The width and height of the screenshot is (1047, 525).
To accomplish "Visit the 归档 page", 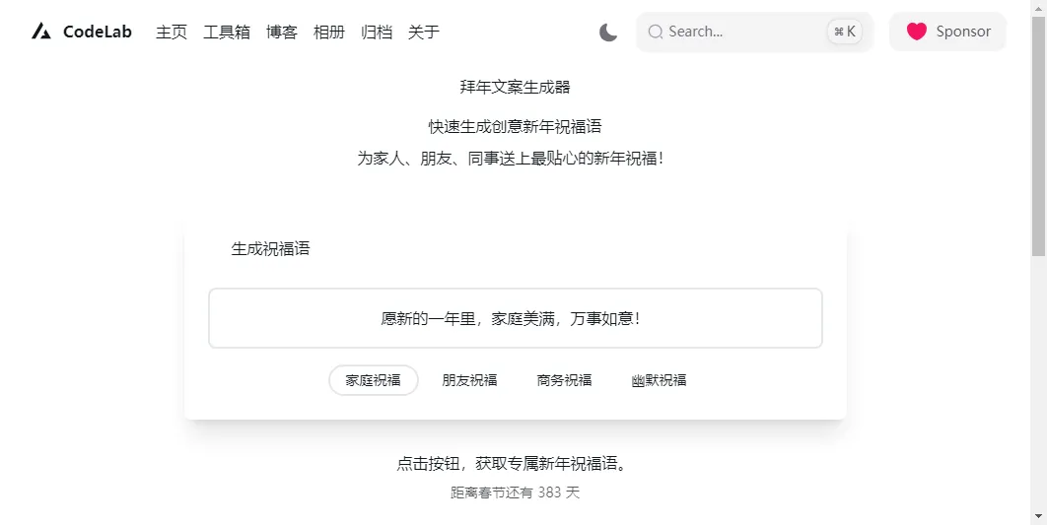I will tap(377, 32).
